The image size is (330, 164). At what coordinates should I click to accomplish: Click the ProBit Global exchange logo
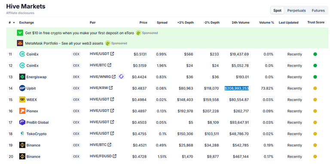coord(22,122)
